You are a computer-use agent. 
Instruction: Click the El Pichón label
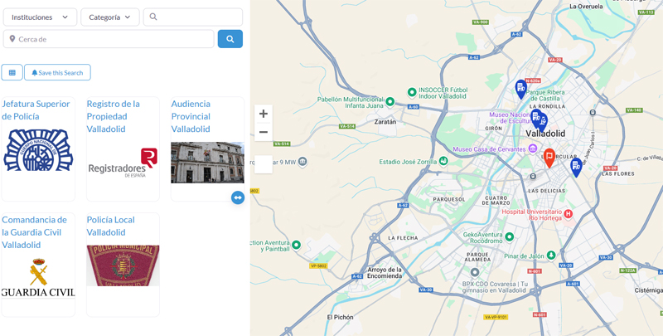click(340, 318)
